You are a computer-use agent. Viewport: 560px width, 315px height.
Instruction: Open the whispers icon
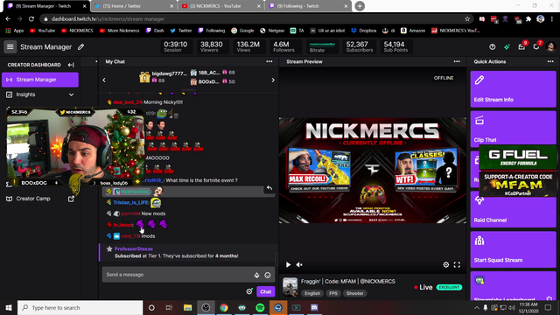[x=536, y=46]
